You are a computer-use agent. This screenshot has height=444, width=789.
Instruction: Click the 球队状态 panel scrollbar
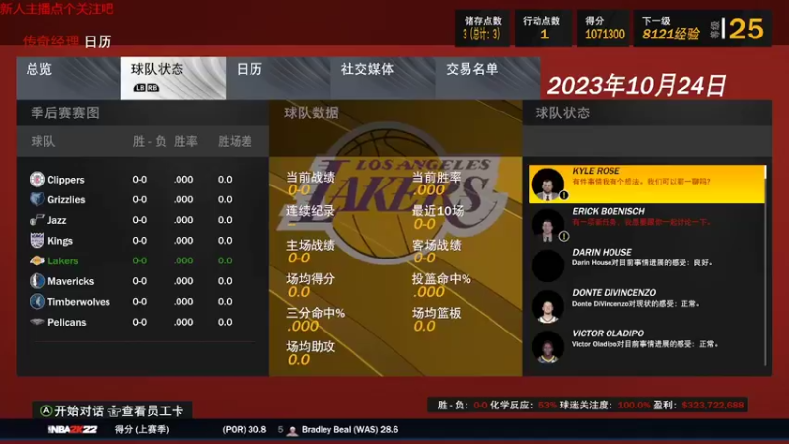click(x=766, y=265)
